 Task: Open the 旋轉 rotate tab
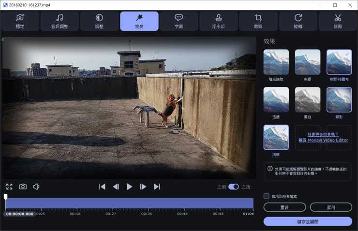(298, 21)
